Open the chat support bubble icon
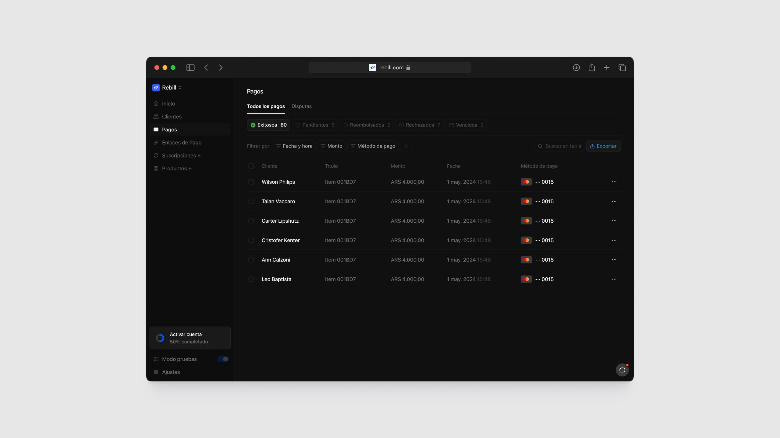 [x=622, y=370]
